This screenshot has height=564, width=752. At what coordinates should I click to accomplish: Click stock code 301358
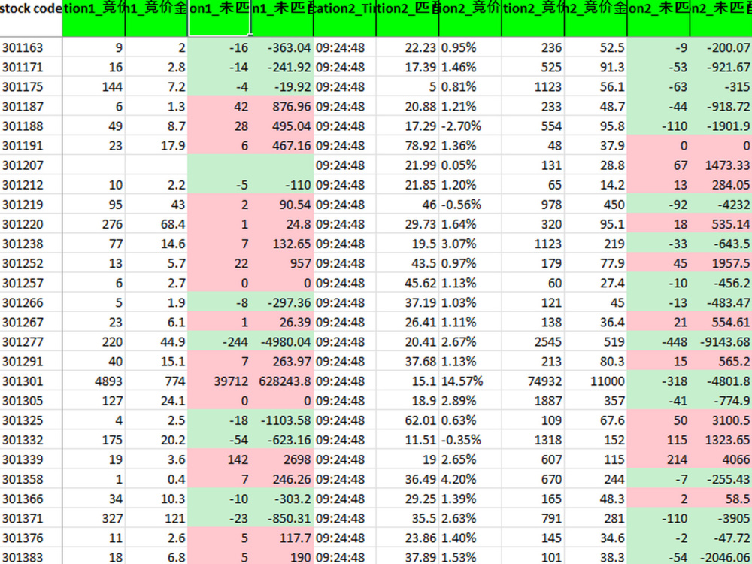31,480
